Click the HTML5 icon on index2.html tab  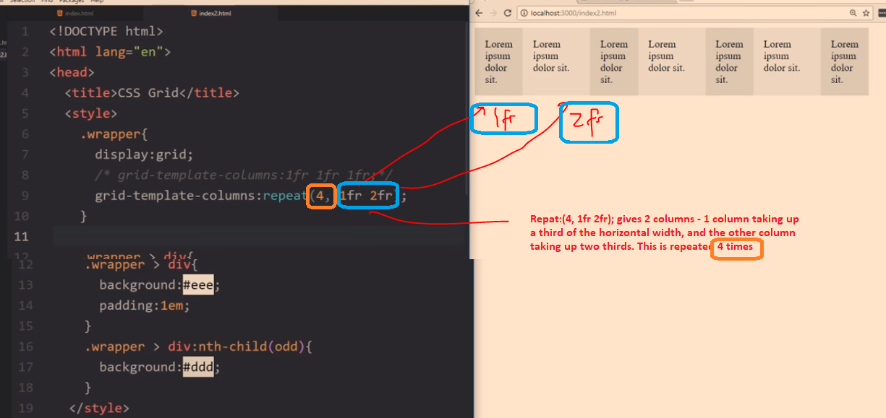point(192,13)
